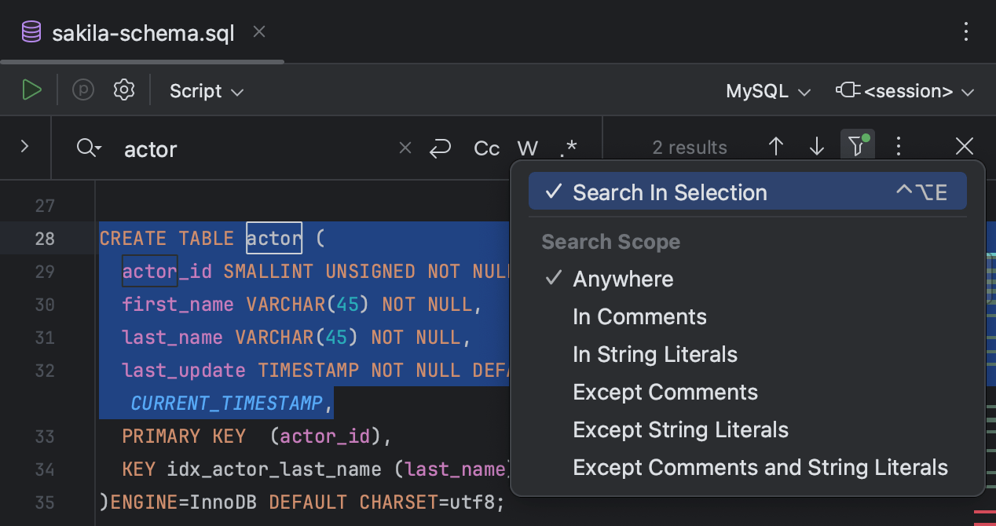Choose Except Comments and String Literals scope
Viewport: 996px width, 526px height.
[760, 467]
